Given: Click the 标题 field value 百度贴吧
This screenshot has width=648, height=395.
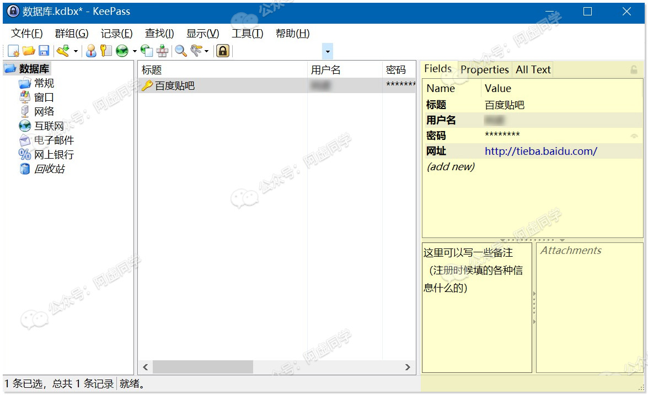Looking at the screenshot, I should [505, 105].
